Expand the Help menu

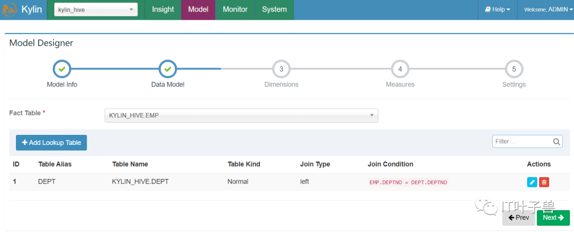[497, 10]
